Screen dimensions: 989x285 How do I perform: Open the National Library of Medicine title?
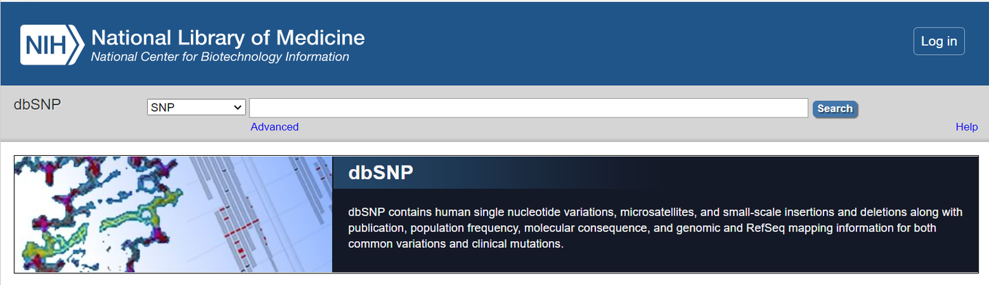point(227,37)
